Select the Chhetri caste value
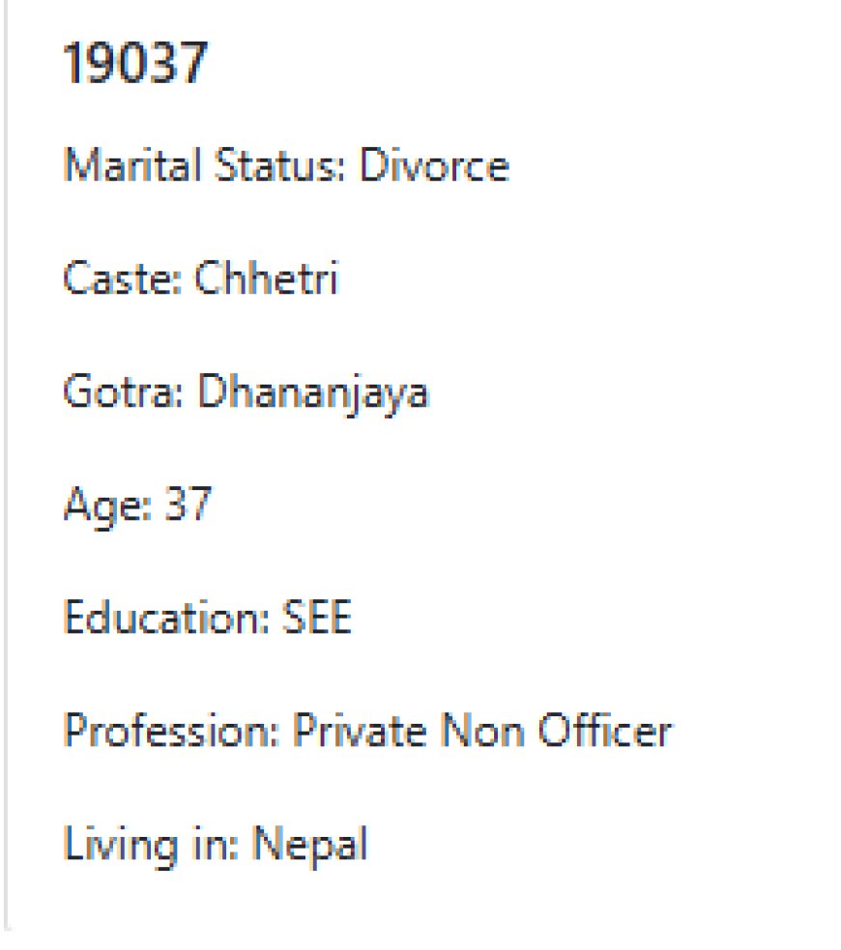The image size is (841, 950). click(266, 279)
